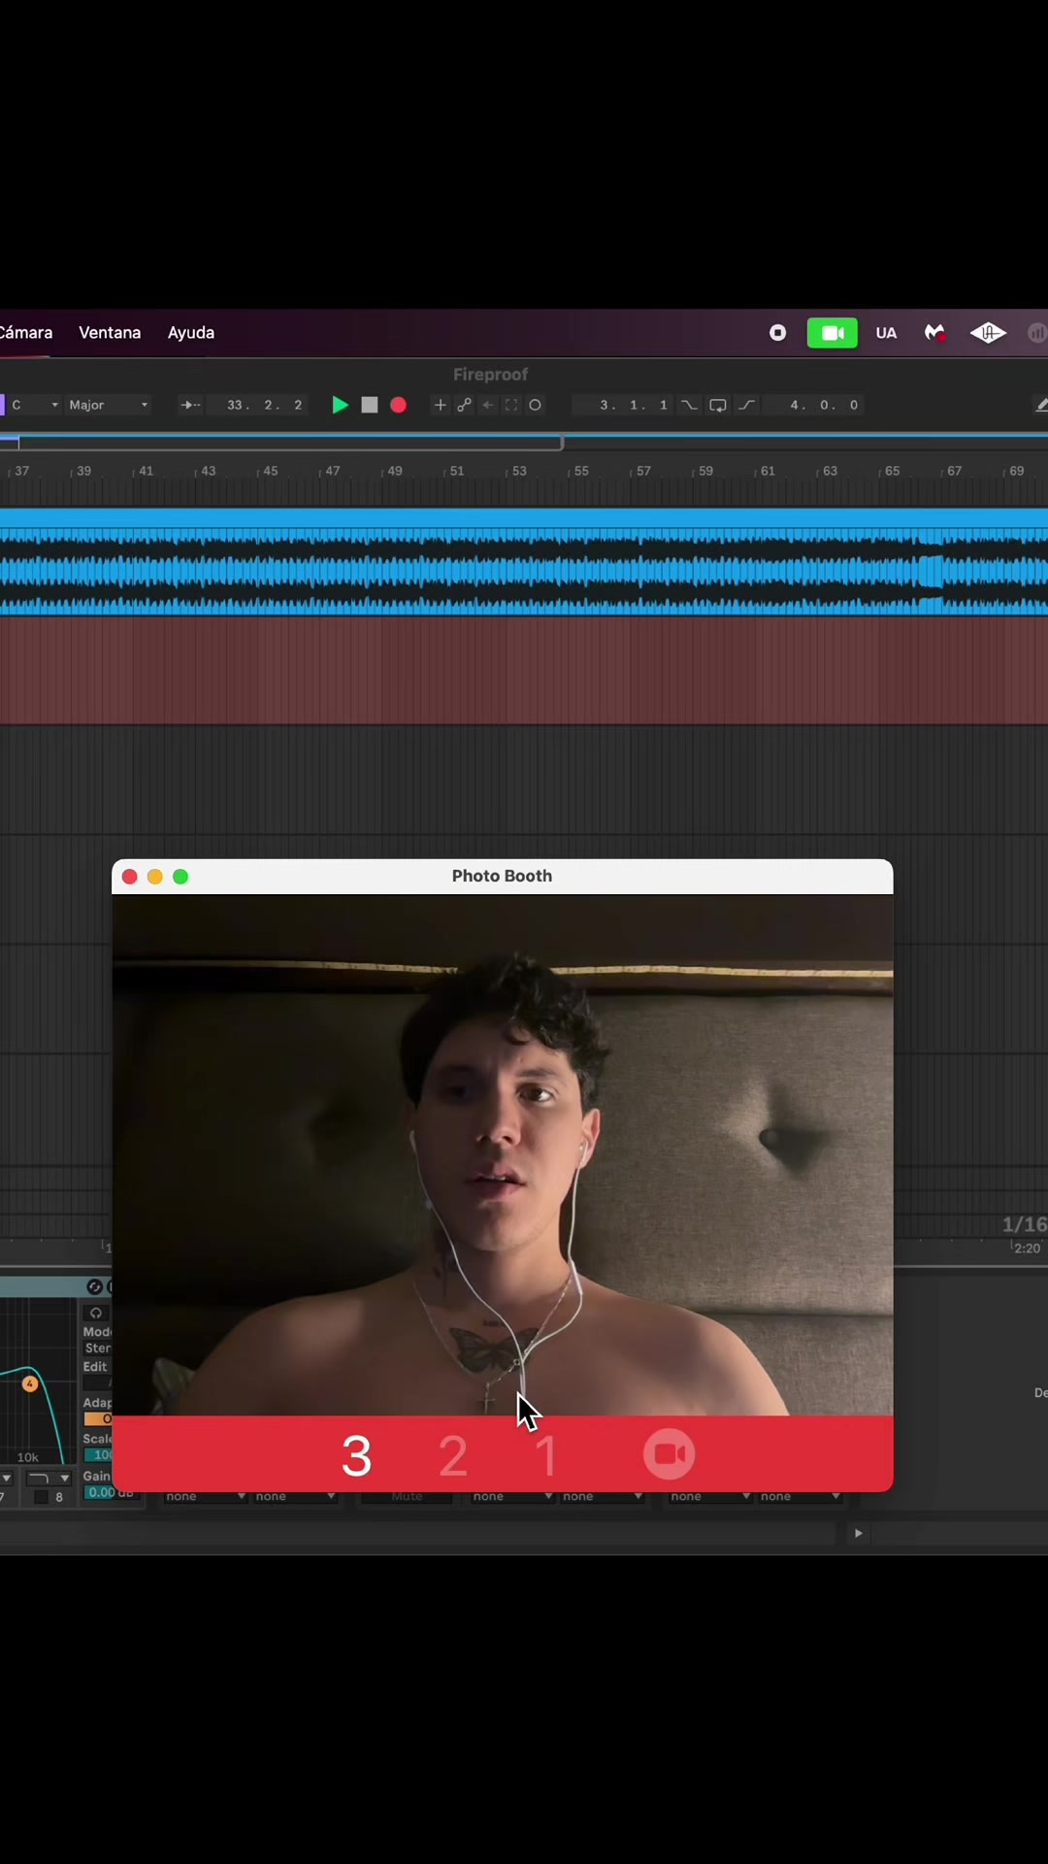Click the session record circle icon
The height and width of the screenshot is (1864, 1048).
[535, 405]
